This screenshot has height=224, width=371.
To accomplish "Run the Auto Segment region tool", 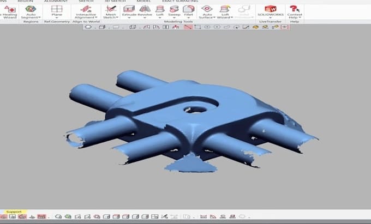I will [x=31, y=12].
